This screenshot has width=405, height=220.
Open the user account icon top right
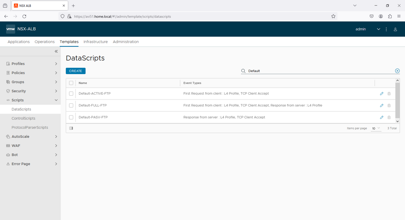[x=395, y=29]
